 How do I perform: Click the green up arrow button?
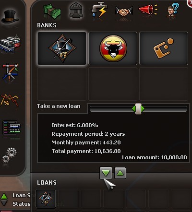point(120,173)
